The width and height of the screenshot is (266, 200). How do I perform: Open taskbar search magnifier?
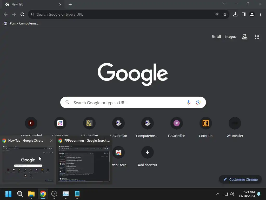pos(20,194)
